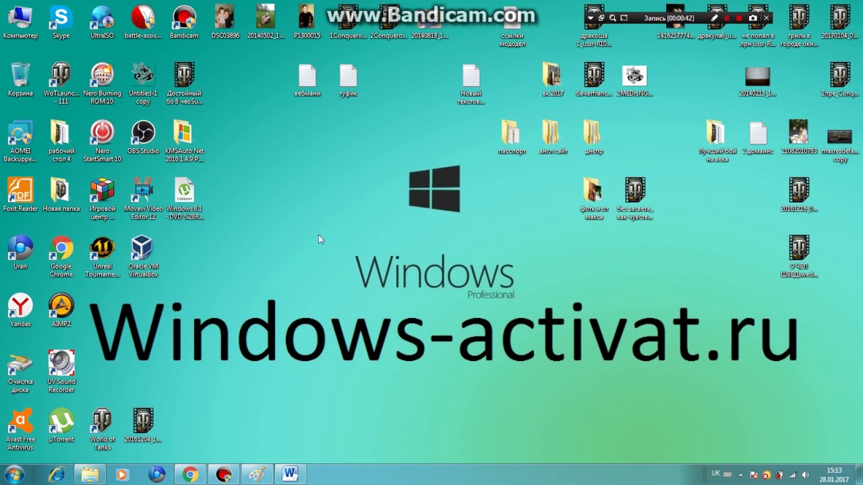Open the Корзина recycle bin
This screenshot has width=863, height=485.
20,80
